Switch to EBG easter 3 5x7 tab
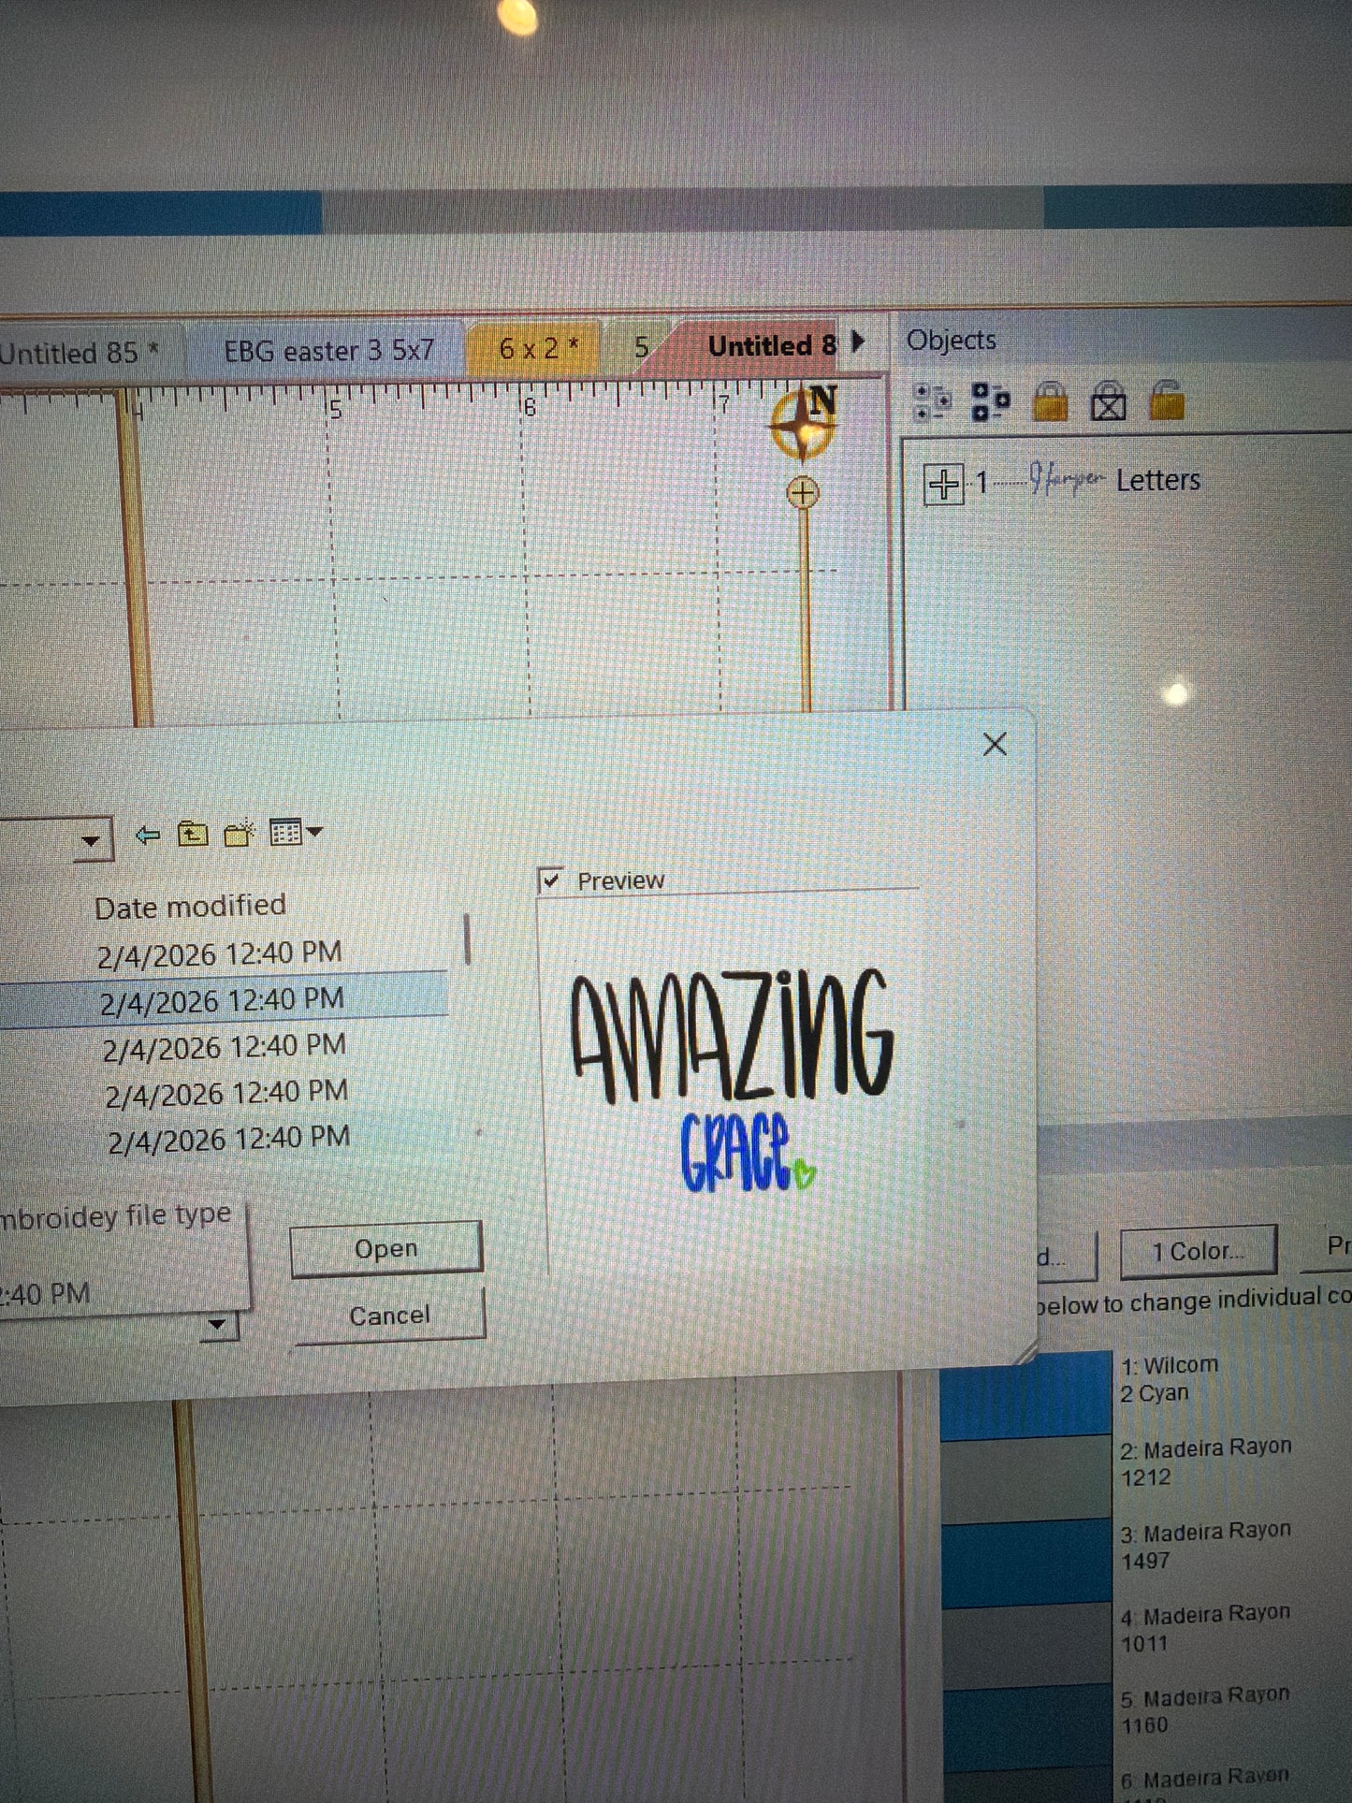 click(328, 351)
